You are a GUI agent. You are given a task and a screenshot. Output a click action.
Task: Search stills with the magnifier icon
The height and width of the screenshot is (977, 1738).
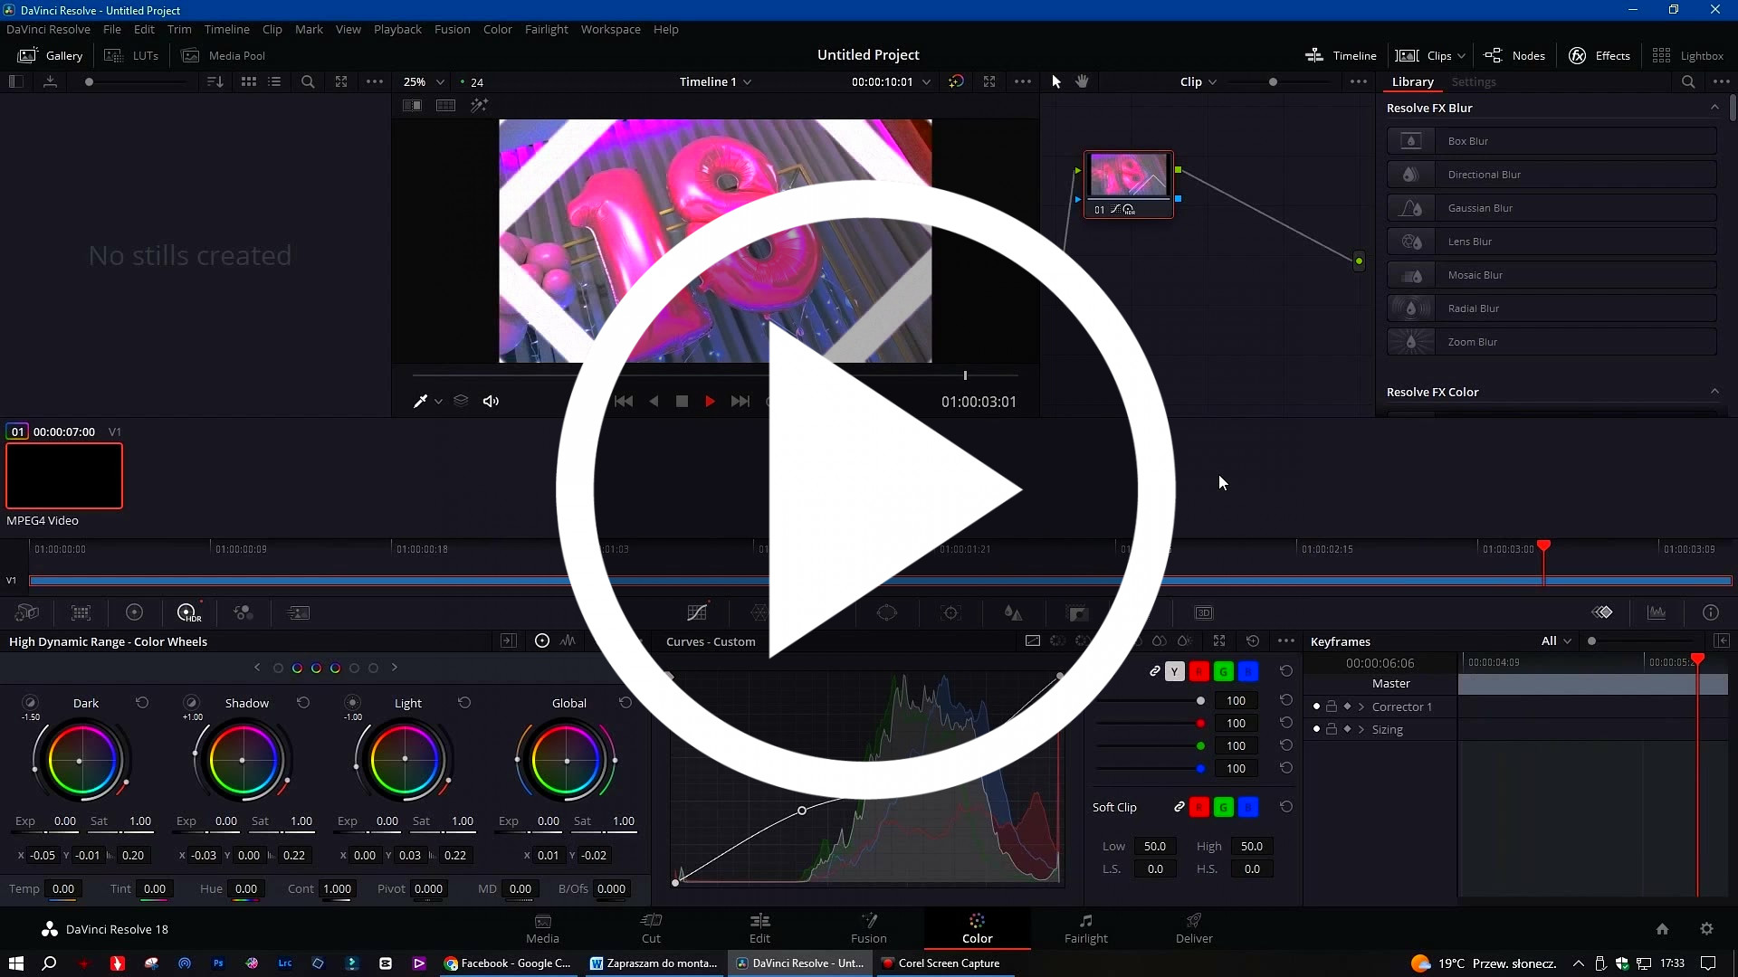[x=308, y=81]
